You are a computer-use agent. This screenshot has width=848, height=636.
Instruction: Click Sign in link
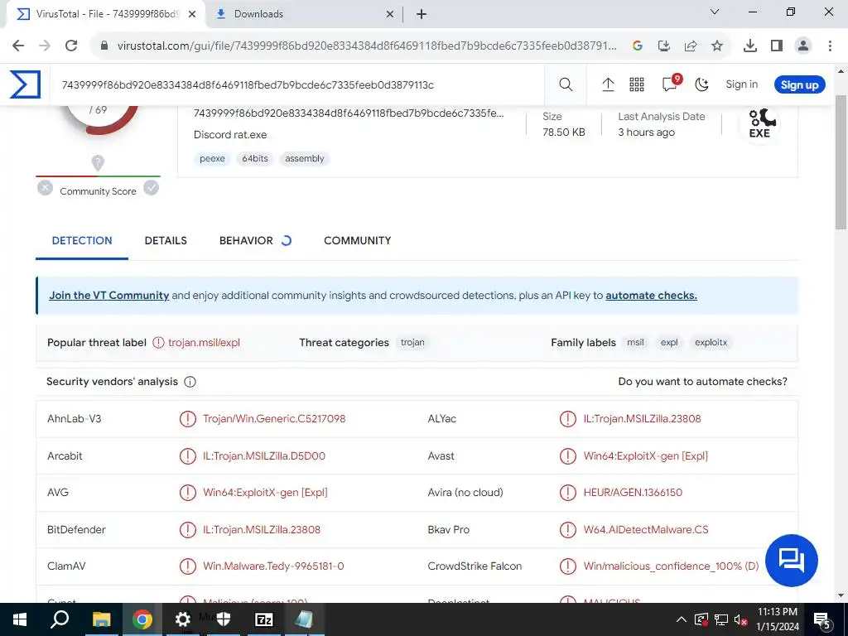point(741,84)
